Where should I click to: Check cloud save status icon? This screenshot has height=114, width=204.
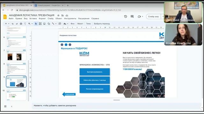pyautogui.click(x=67, y=16)
